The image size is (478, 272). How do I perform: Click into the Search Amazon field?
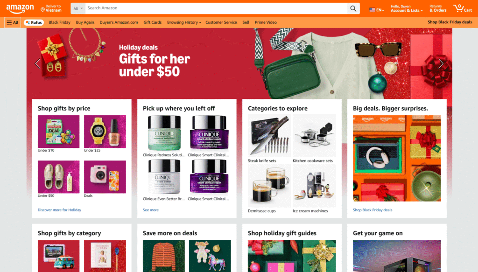(x=216, y=8)
